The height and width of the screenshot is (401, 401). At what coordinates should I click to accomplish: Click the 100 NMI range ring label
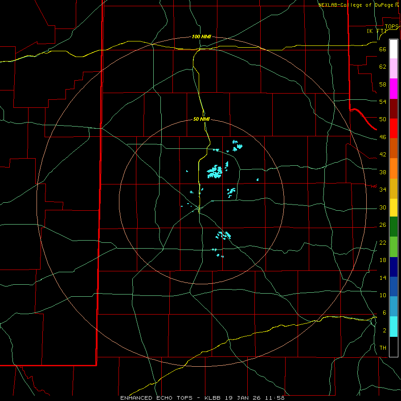coord(201,37)
